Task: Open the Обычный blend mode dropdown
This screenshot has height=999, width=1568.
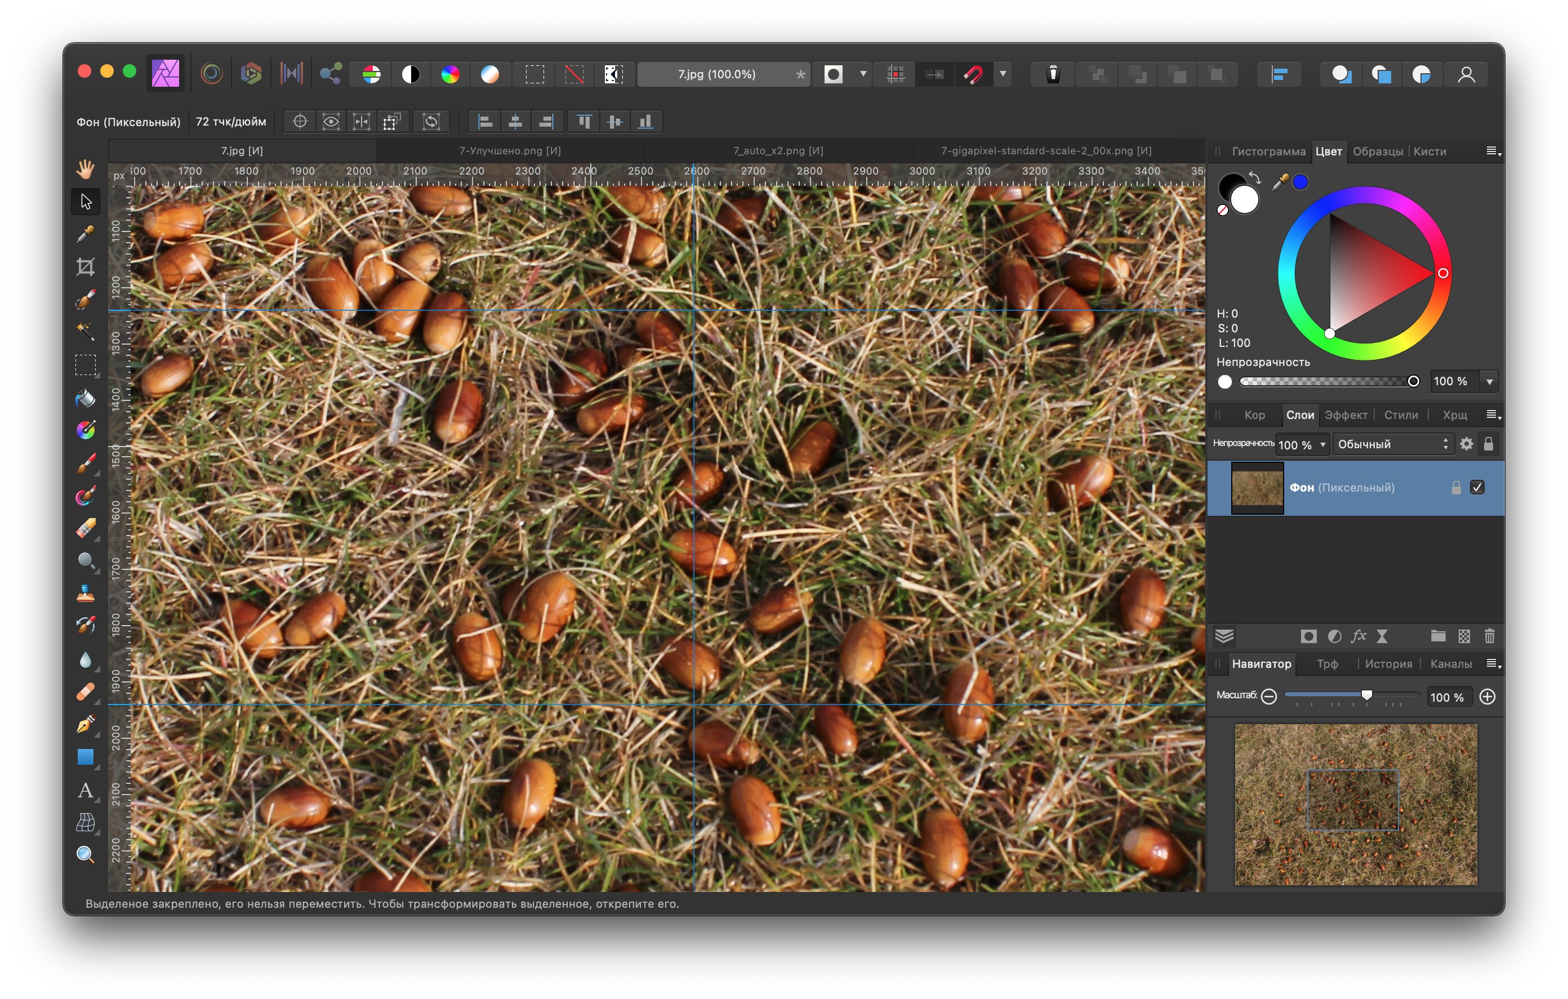Action: [x=1392, y=444]
